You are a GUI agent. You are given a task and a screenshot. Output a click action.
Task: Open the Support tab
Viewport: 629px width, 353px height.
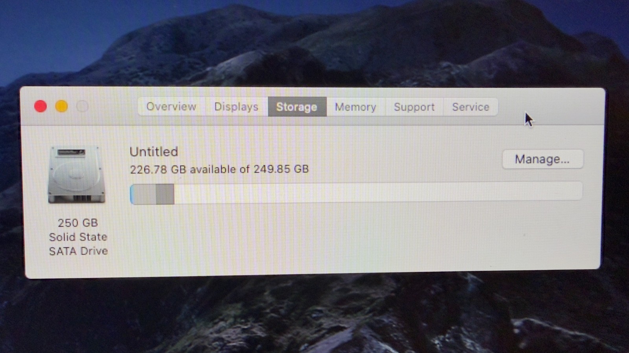point(414,107)
